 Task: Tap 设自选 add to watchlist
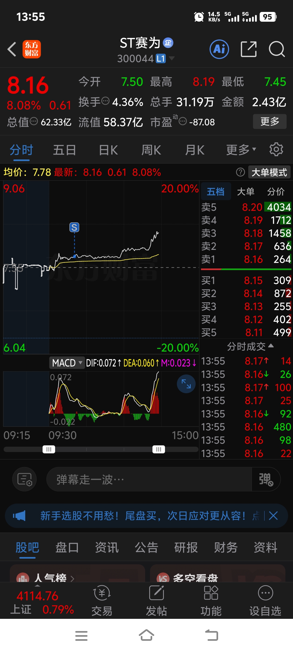pos(265,600)
